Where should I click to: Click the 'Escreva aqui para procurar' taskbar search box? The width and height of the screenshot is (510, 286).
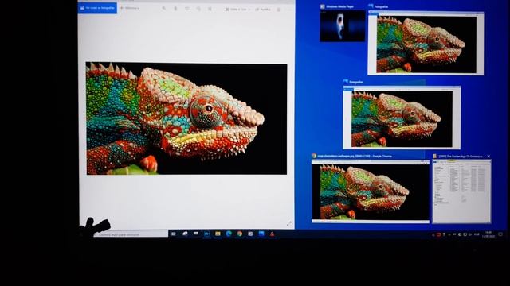pyautogui.click(x=131, y=234)
